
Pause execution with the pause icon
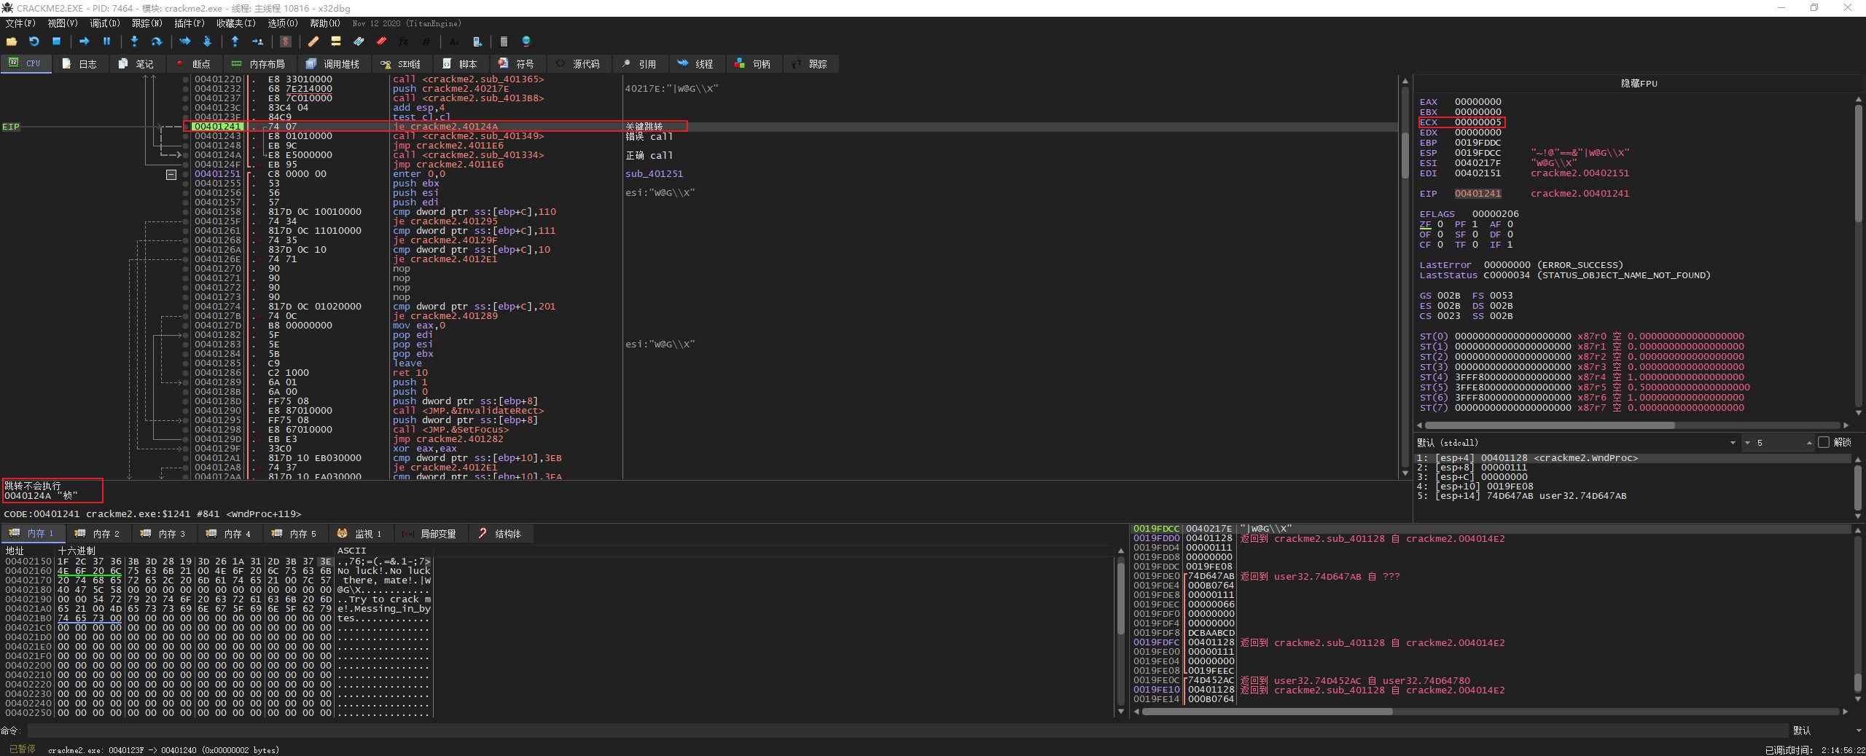pos(106,42)
